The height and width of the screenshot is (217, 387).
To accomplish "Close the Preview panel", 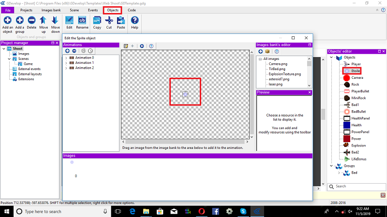I will [310, 92].
